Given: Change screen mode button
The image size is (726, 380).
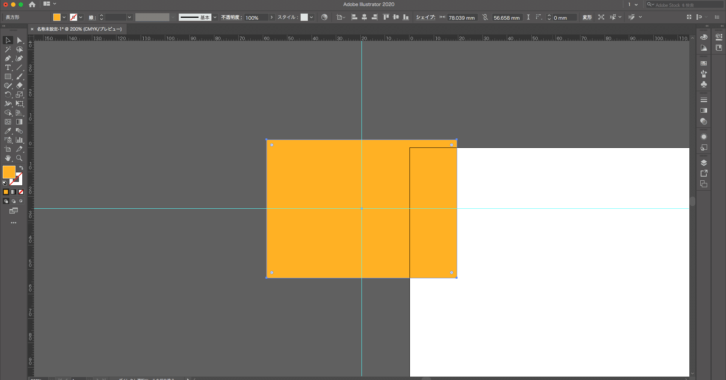Looking at the screenshot, I should (x=14, y=211).
